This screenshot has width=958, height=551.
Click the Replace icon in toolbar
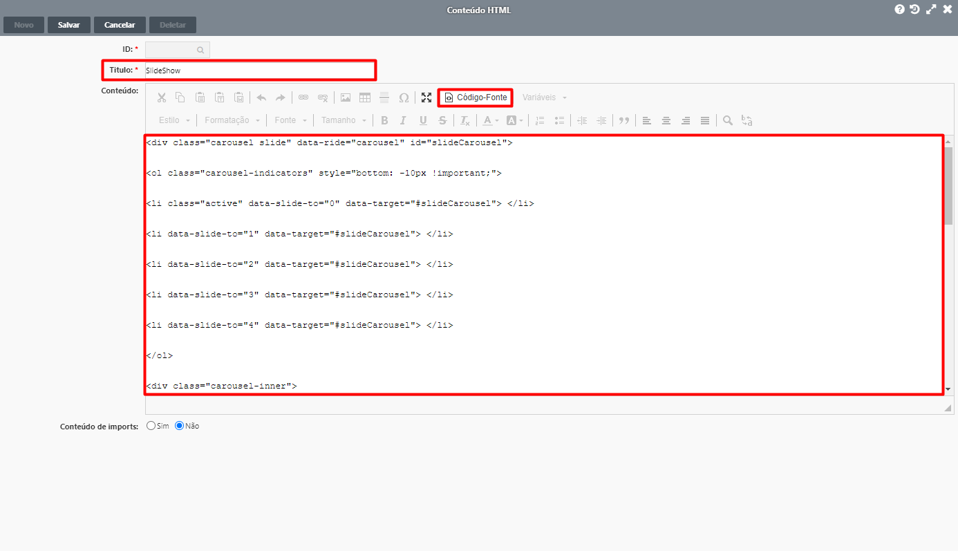(747, 120)
